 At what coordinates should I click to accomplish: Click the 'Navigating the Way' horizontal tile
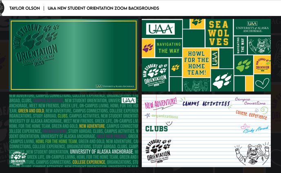coord(169,48)
